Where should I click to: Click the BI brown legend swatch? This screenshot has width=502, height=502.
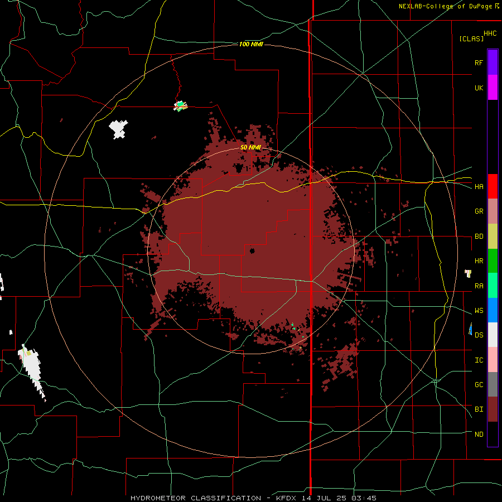click(x=493, y=409)
